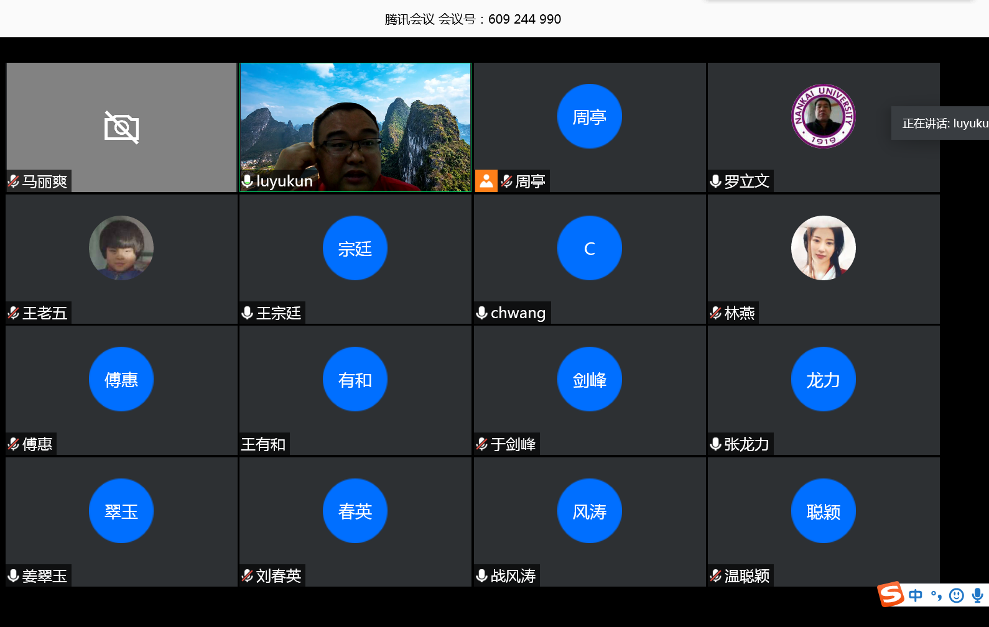Click the blue 龙力 avatar circle
The image size is (989, 627).
(823, 380)
